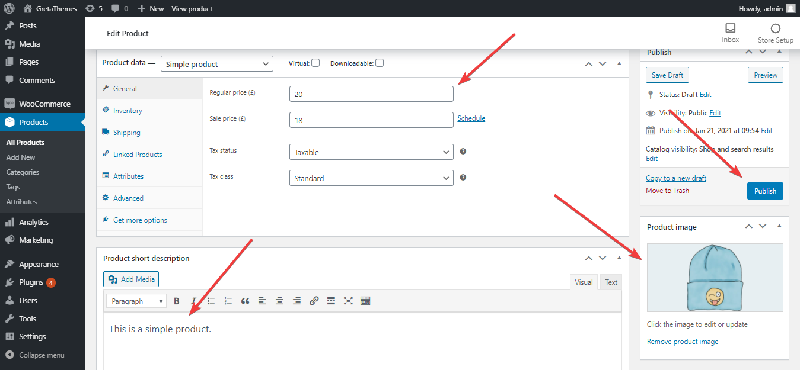Open the 5 pending updates icon

[x=94, y=8]
